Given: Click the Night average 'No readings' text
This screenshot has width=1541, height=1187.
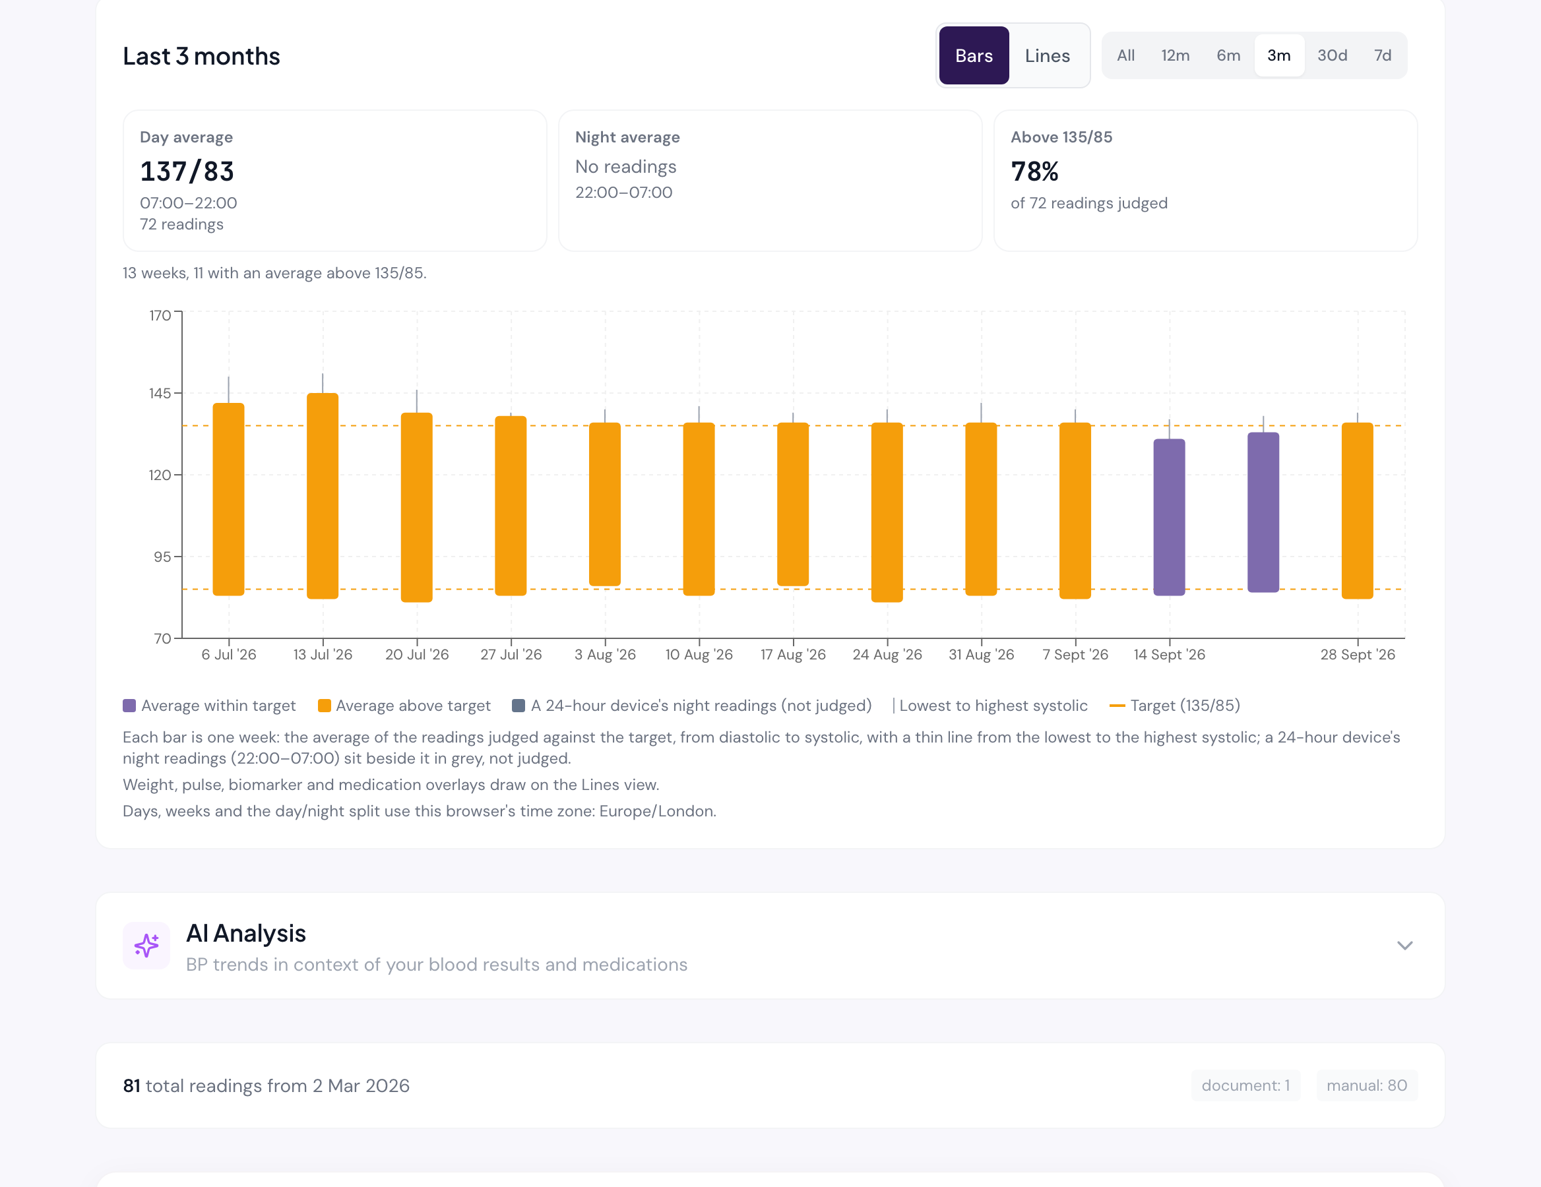Looking at the screenshot, I should click(626, 166).
